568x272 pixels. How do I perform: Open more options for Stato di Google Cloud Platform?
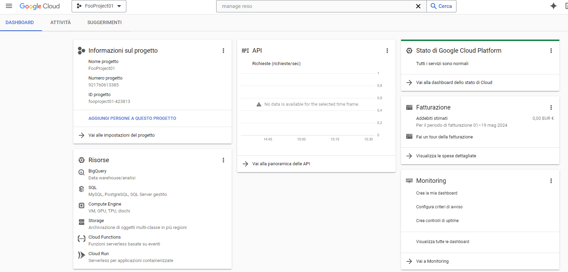pos(551,51)
